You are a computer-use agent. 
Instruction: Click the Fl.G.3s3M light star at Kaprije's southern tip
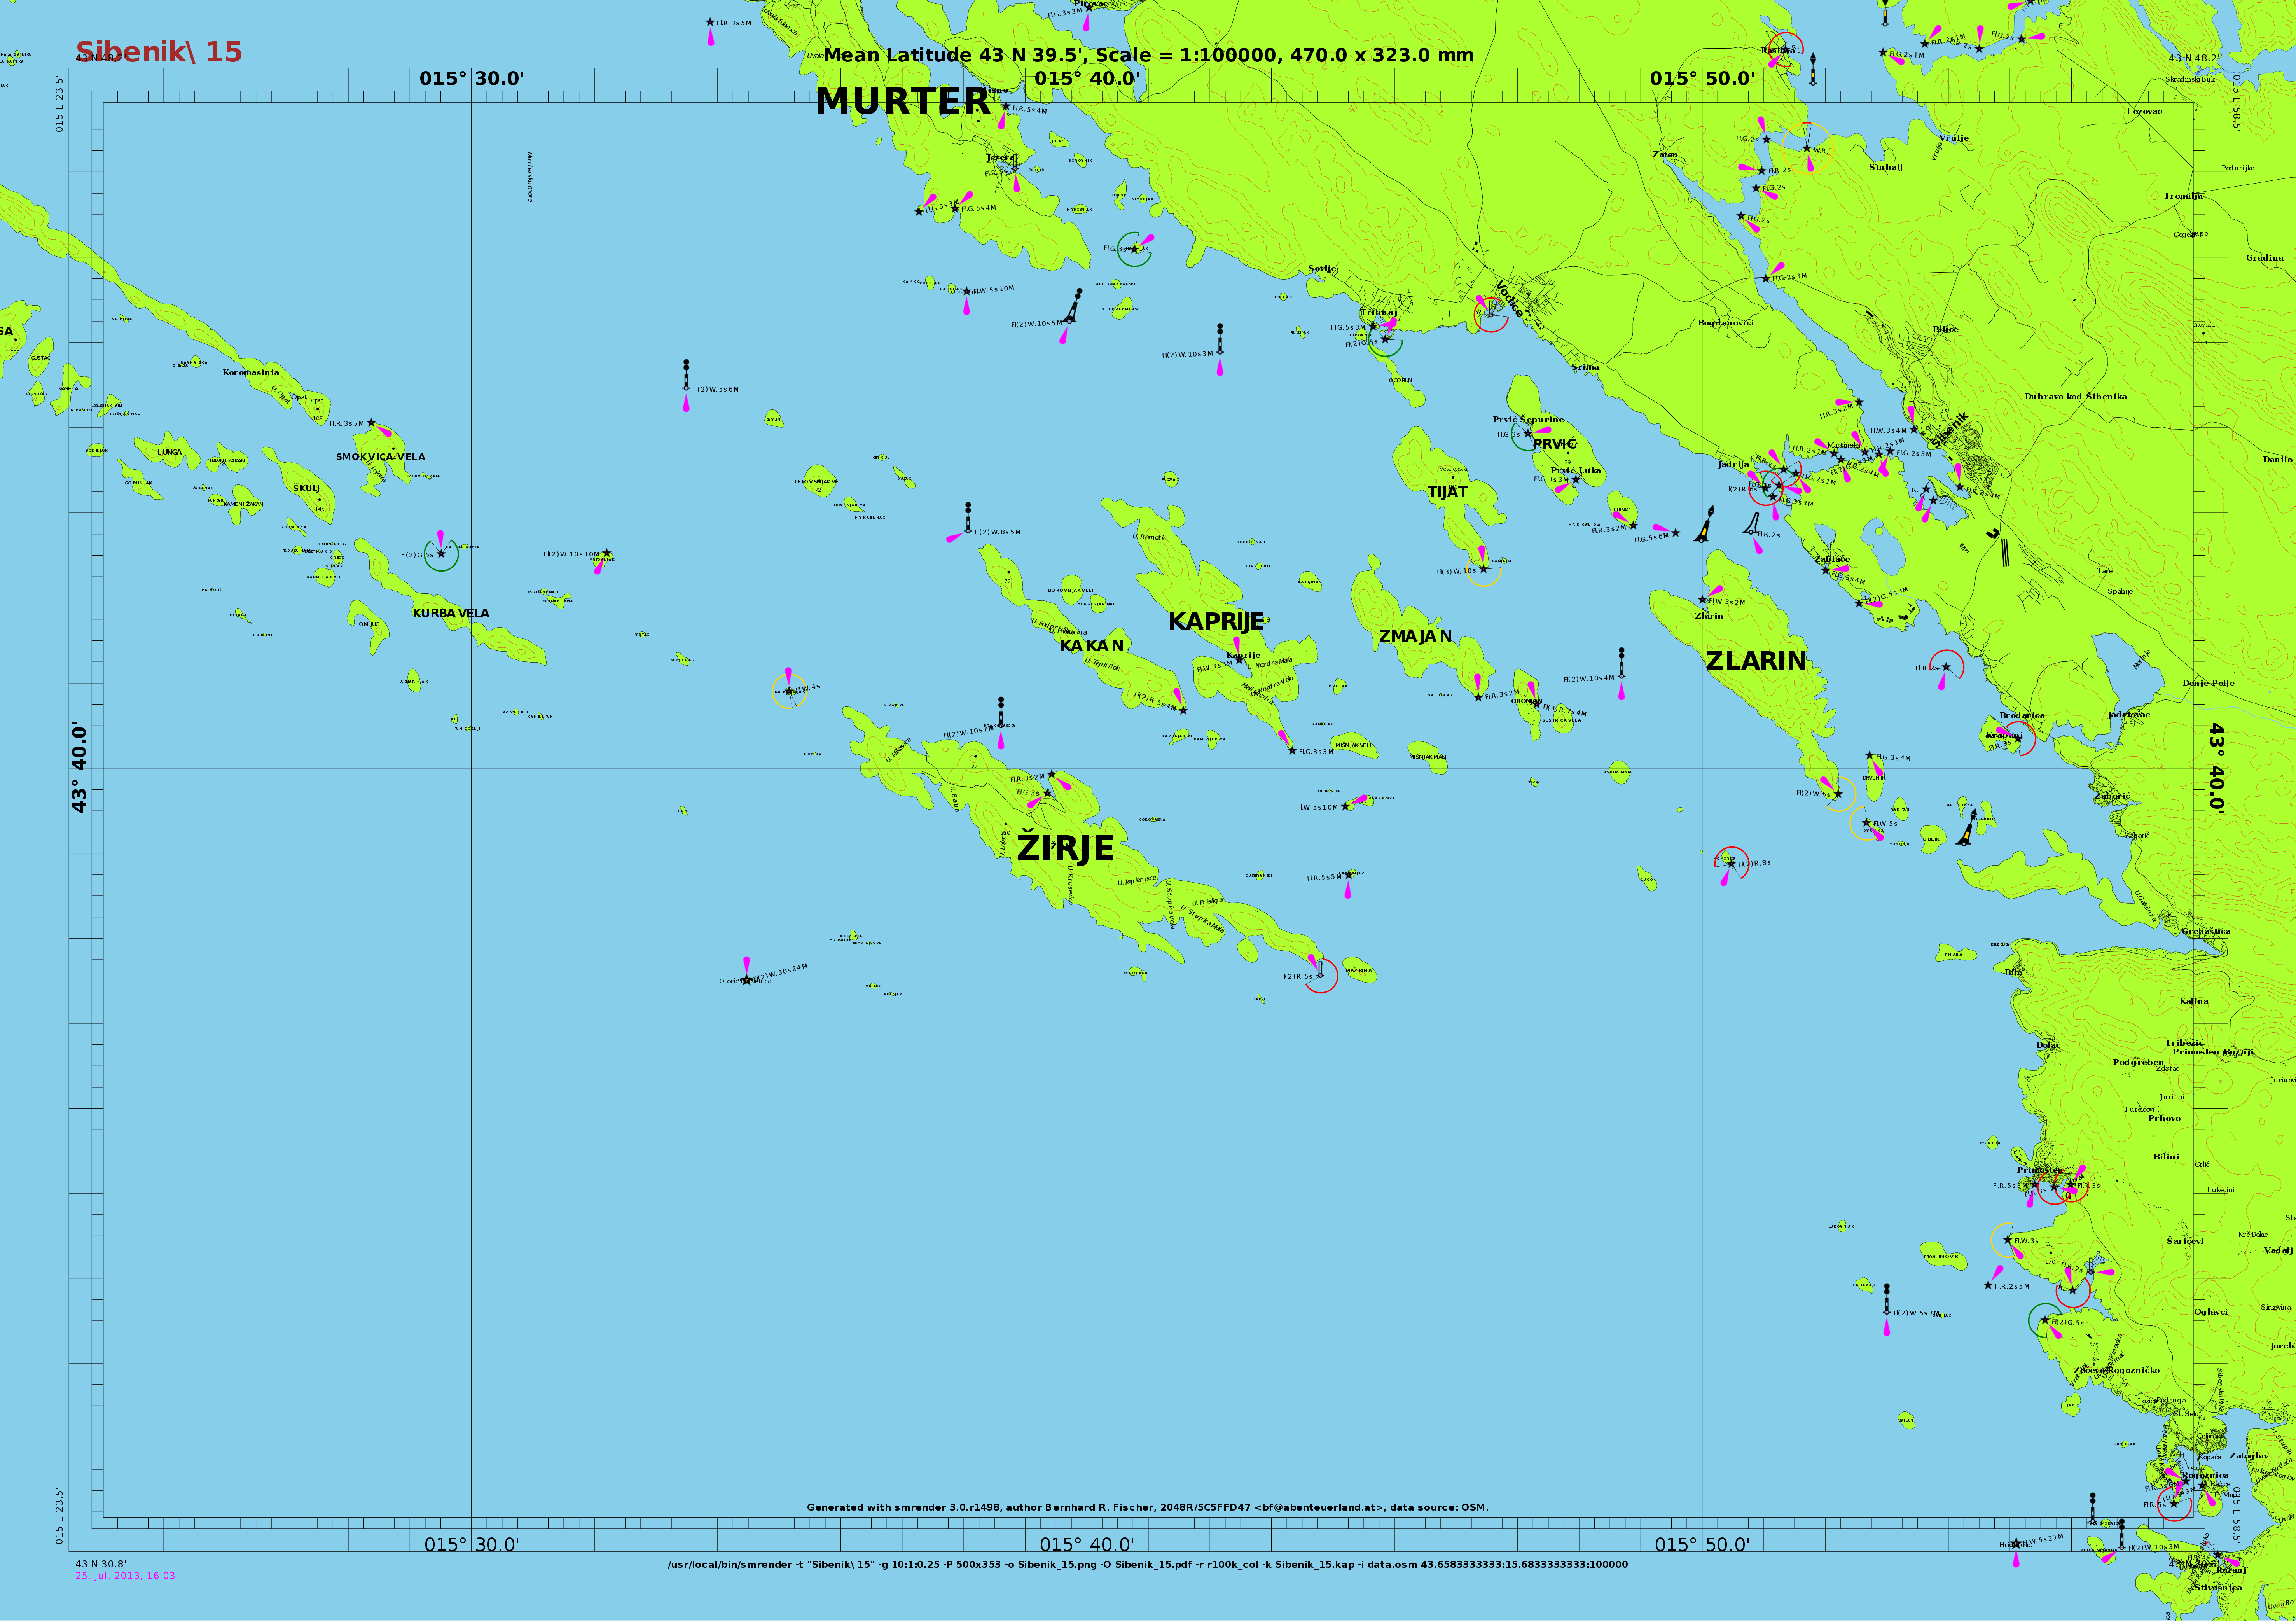click(1292, 750)
